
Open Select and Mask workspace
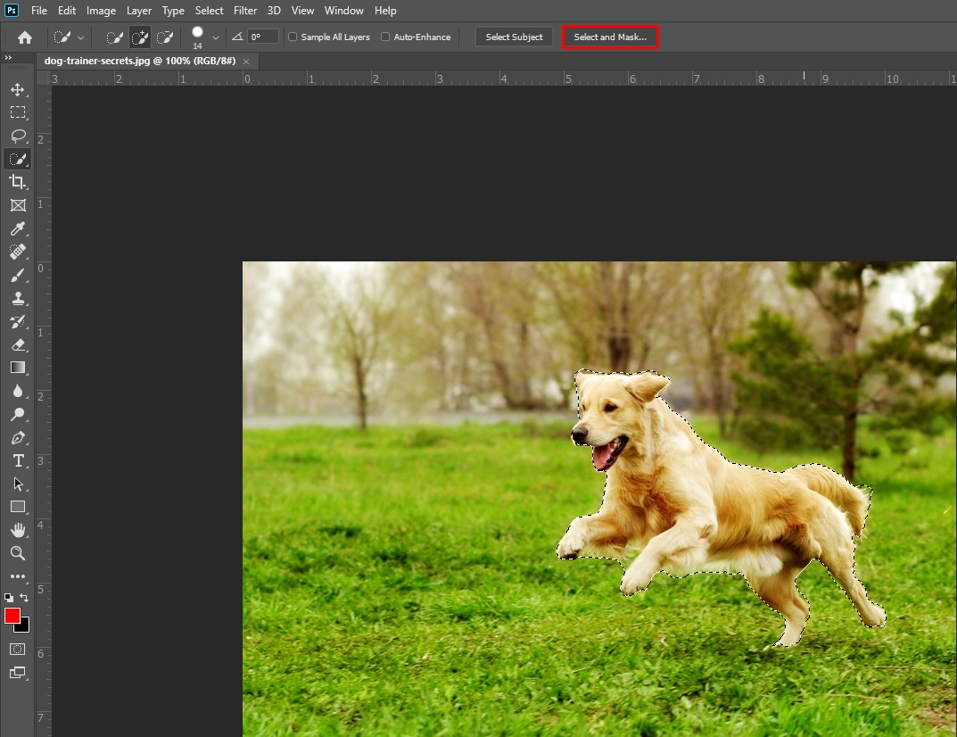pos(610,37)
